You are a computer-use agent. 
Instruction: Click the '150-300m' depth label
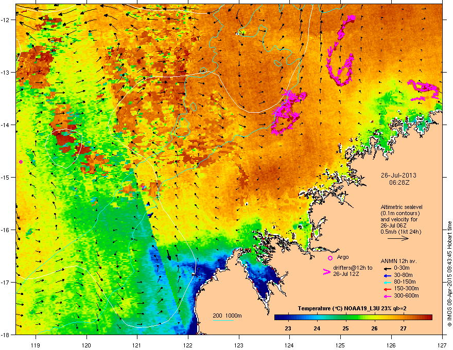click(x=406, y=289)
